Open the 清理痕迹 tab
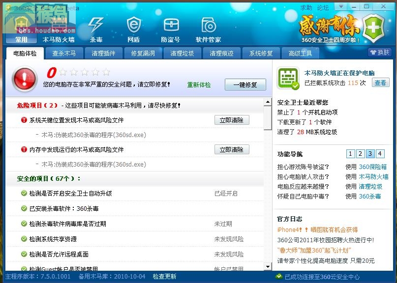The height and width of the screenshot is (283, 397). (221, 54)
